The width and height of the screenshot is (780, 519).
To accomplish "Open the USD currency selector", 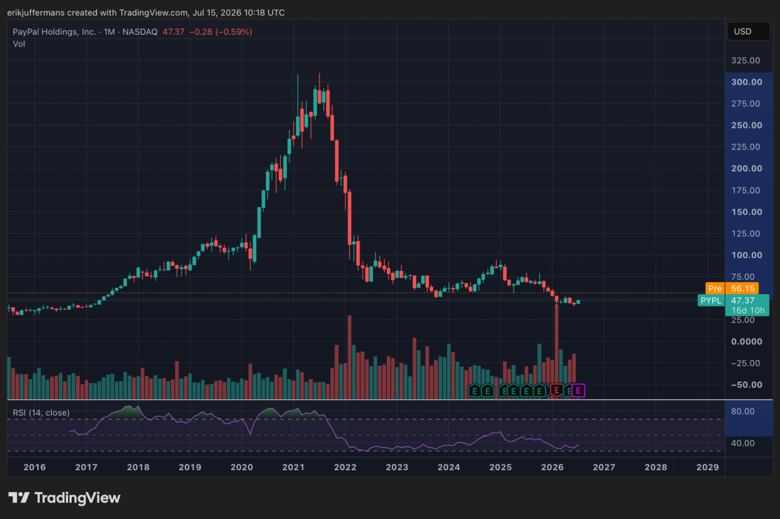I will (748, 31).
